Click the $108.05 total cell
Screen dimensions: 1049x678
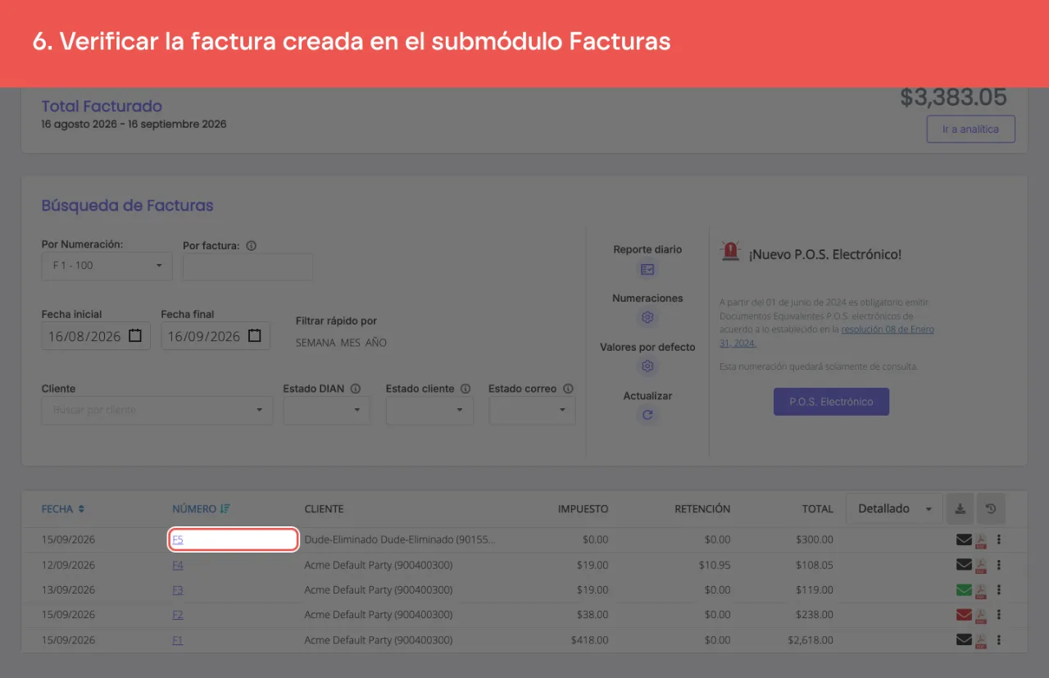(x=814, y=565)
